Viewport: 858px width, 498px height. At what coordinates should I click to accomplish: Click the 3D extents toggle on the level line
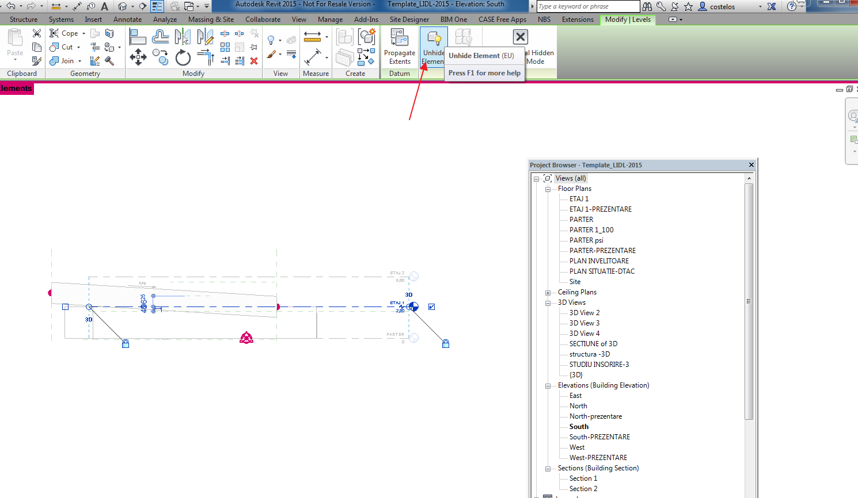tap(408, 294)
